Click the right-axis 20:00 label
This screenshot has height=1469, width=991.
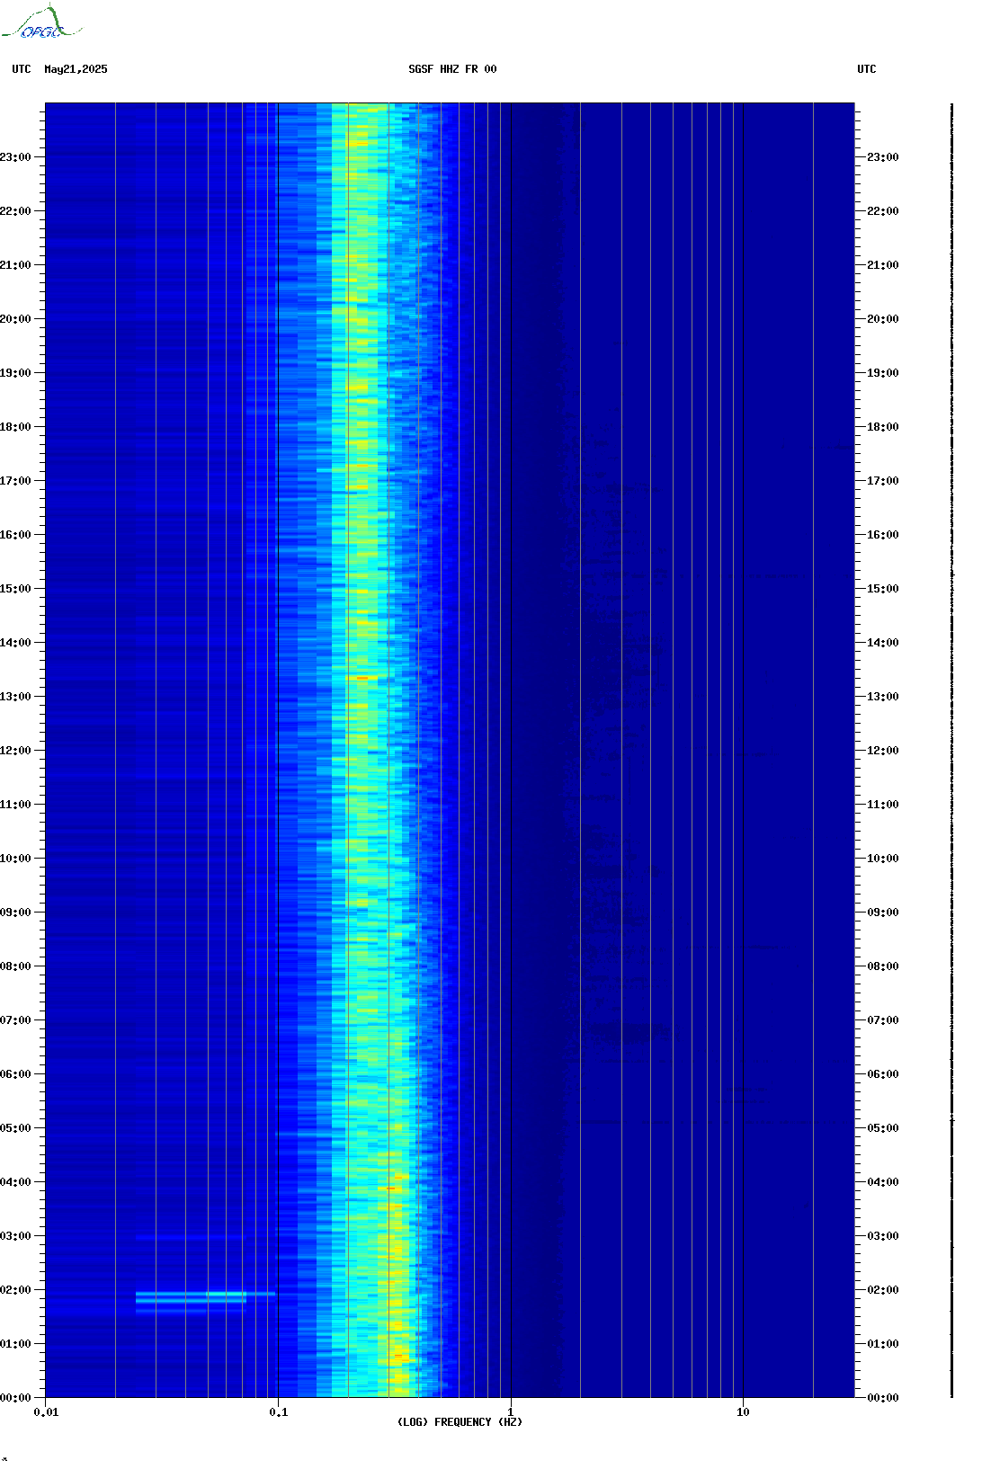[x=883, y=319]
